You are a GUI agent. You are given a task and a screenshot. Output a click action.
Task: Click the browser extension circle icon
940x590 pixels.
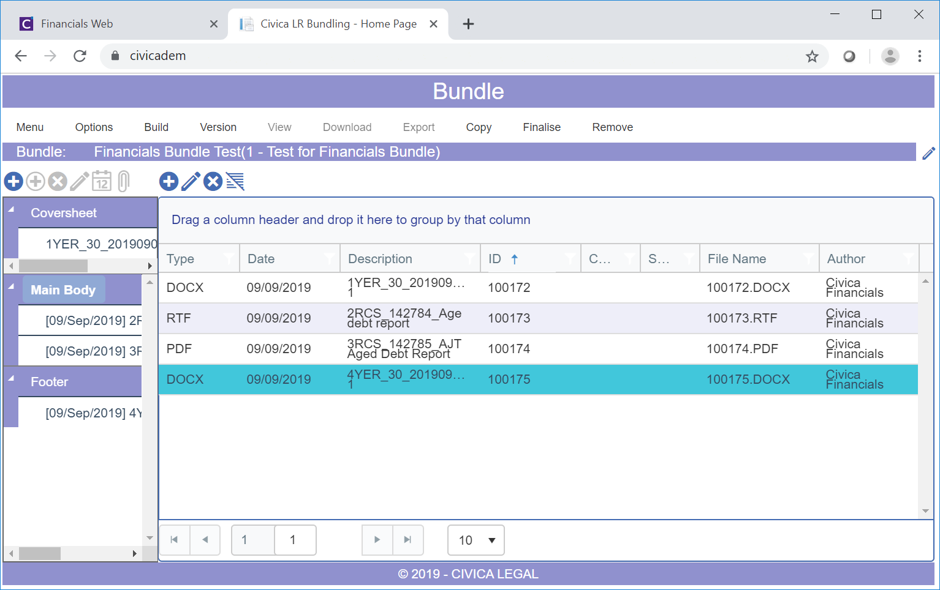point(849,56)
